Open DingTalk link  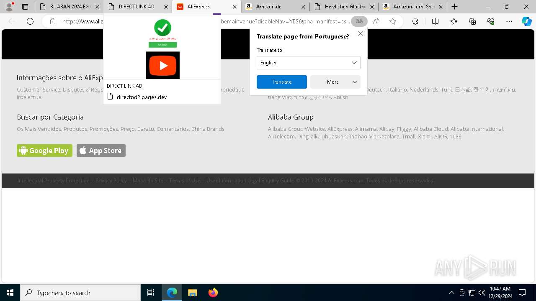pyautogui.click(x=307, y=136)
